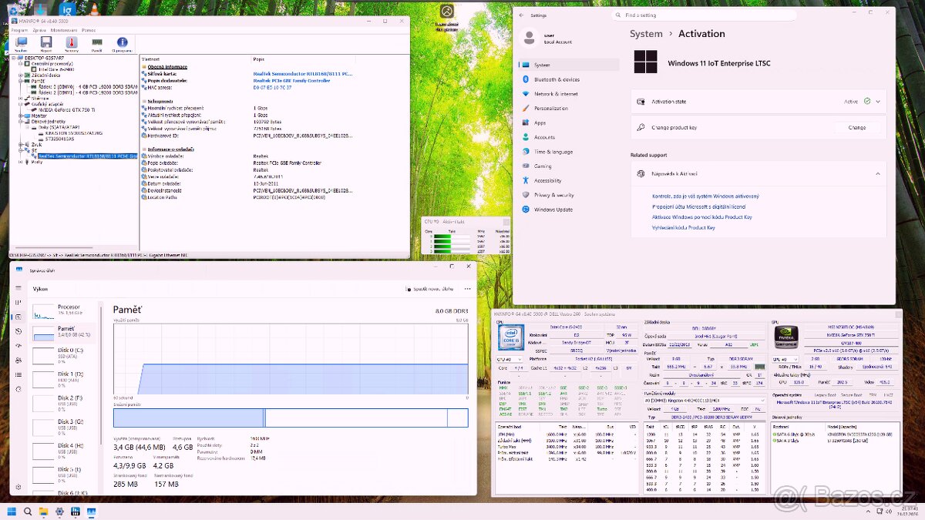This screenshot has height=520, width=925.
Task: Open the O programu info icon
Action: pos(122,43)
